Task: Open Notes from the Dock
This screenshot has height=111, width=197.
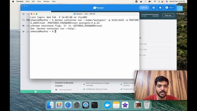Action: pyautogui.click(x=116, y=105)
